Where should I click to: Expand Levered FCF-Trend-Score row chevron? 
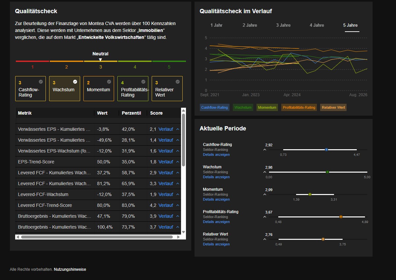[x=178, y=205]
